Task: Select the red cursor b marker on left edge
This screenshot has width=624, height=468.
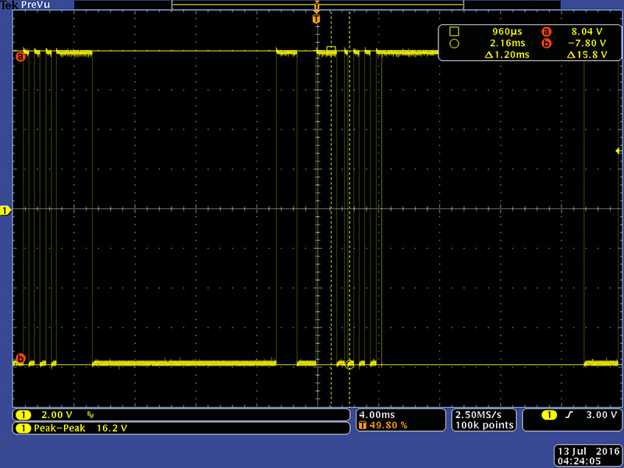Action: tap(21, 359)
